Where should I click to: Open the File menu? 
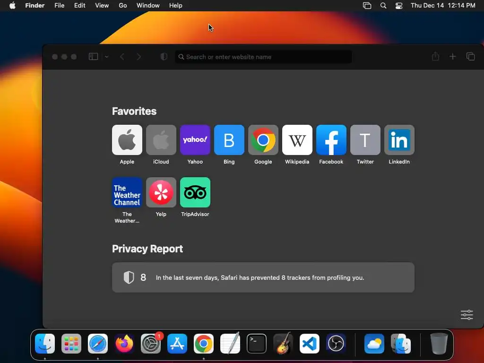pos(59,6)
